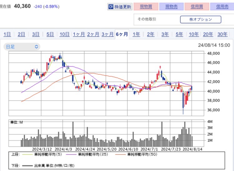The width and height of the screenshot is (234, 171).
Task: Click the refresh icon in 株価更新
Action: pos(111,7)
